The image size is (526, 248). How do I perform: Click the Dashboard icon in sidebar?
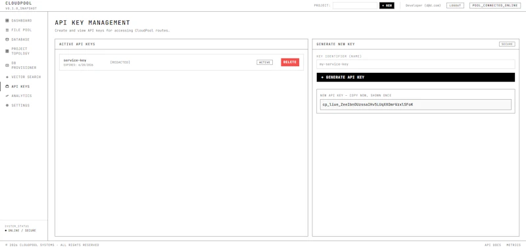(x=7, y=20)
